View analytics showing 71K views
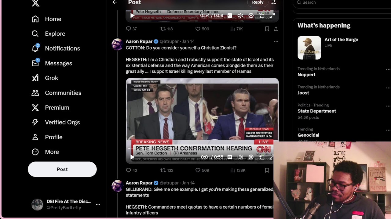391x219 pixels. (236, 29)
